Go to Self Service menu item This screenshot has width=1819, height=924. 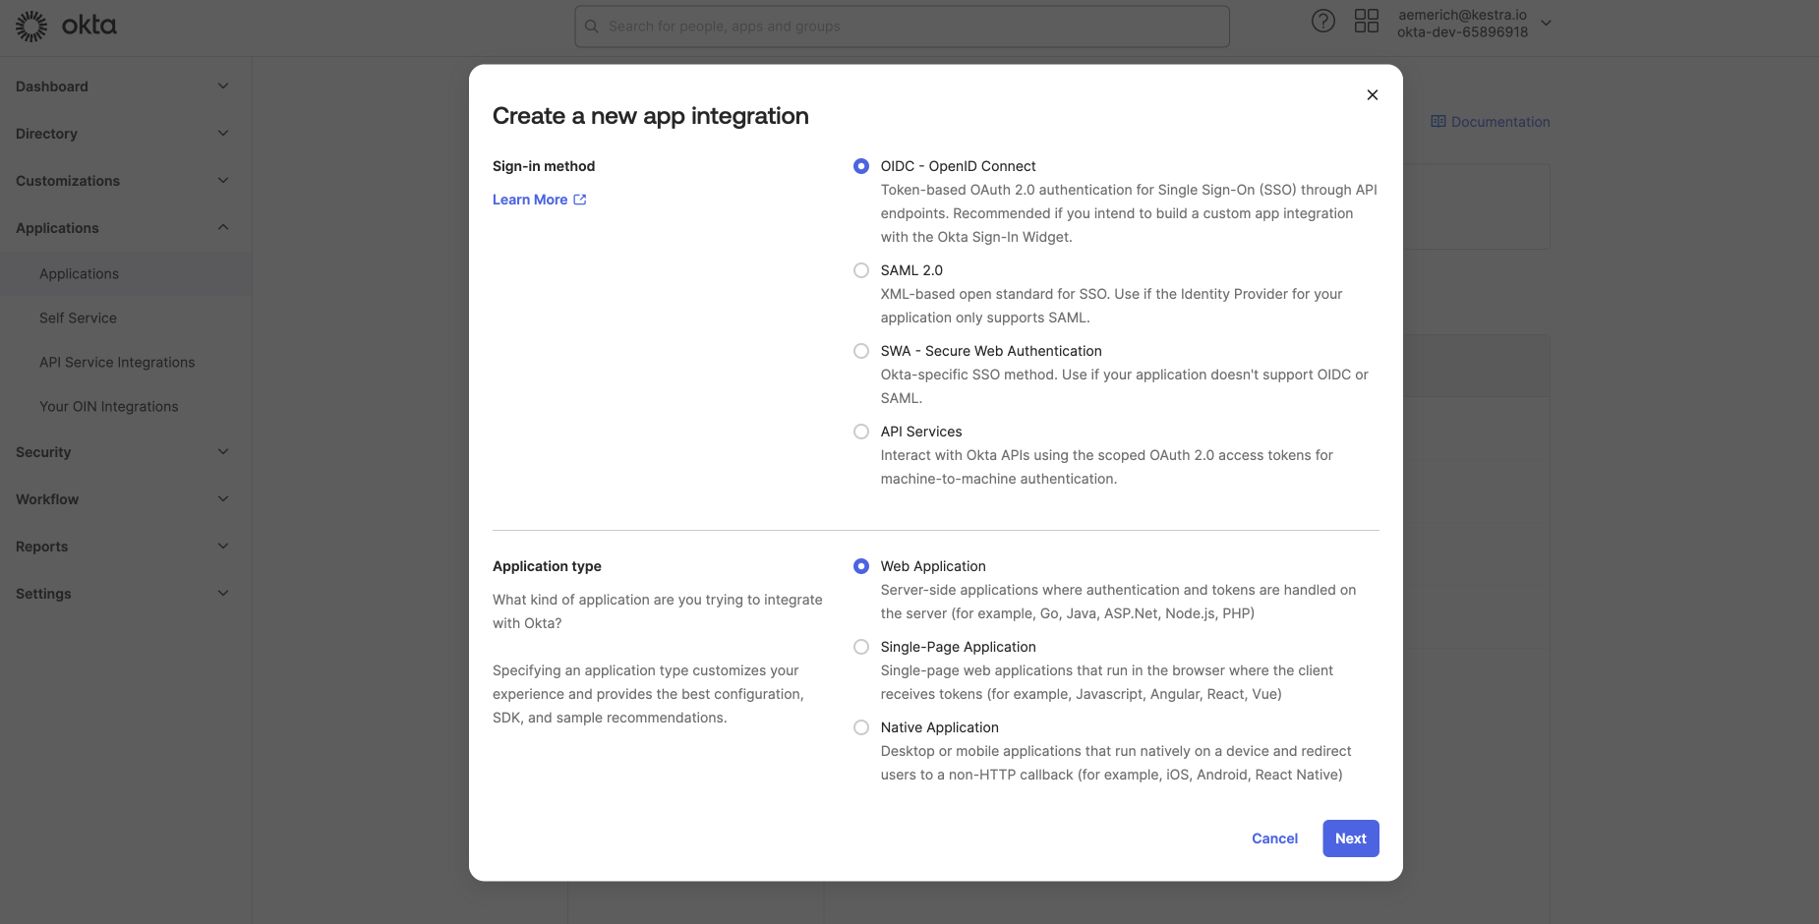point(78,318)
